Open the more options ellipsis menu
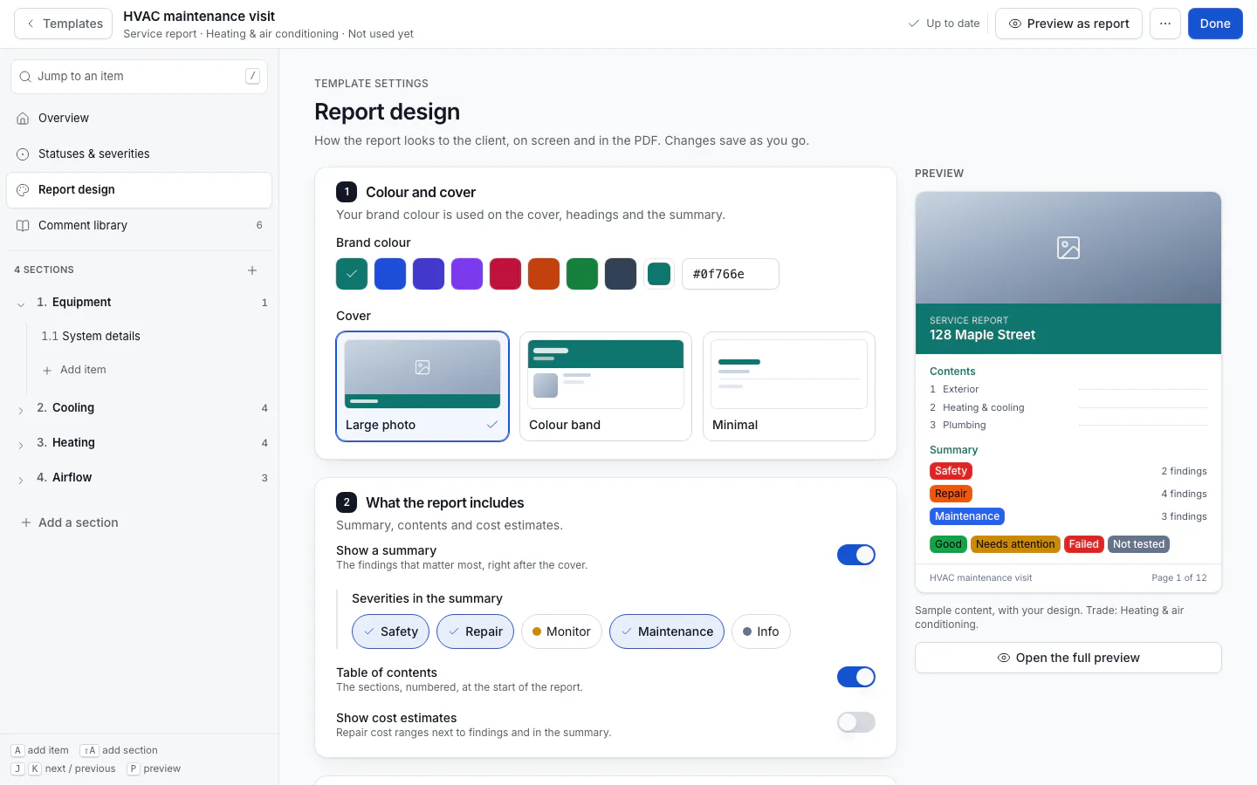Image resolution: width=1257 pixels, height=785 pixels. coord(1165,24)
